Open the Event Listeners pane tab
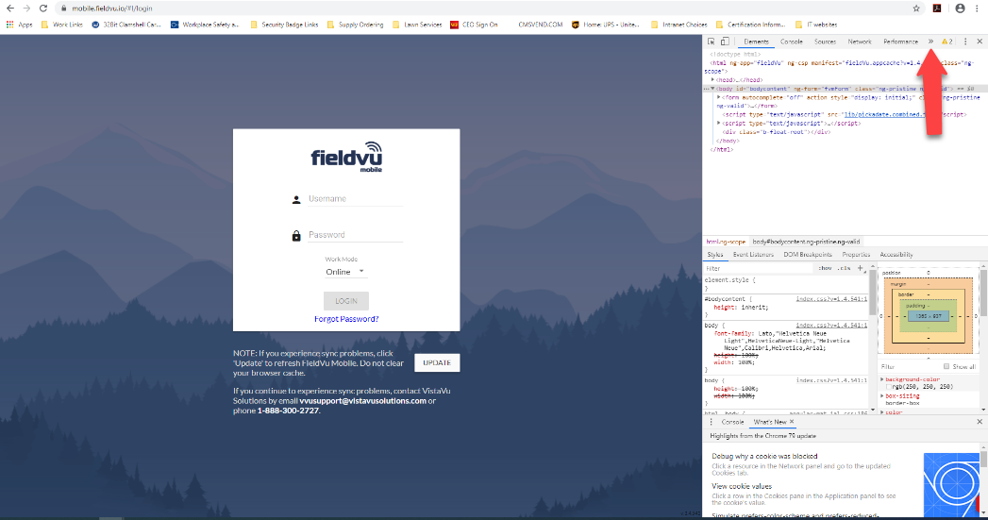This screenshot has height=520, width=988. pyautogui.click(x=753, y=255)
